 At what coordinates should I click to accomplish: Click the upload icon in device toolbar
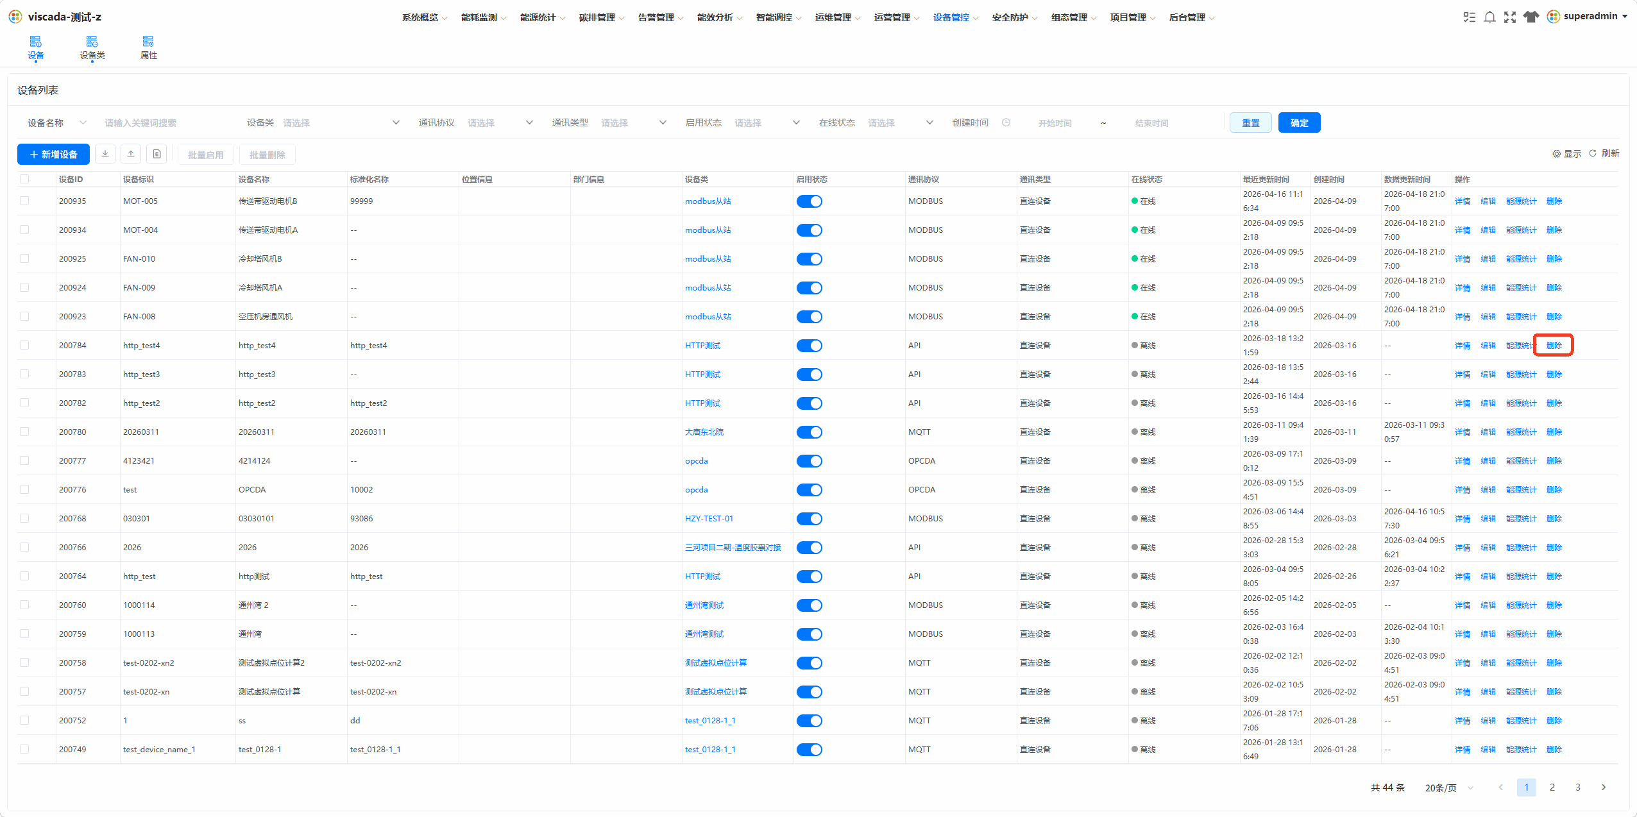click(x=131, y=154)
